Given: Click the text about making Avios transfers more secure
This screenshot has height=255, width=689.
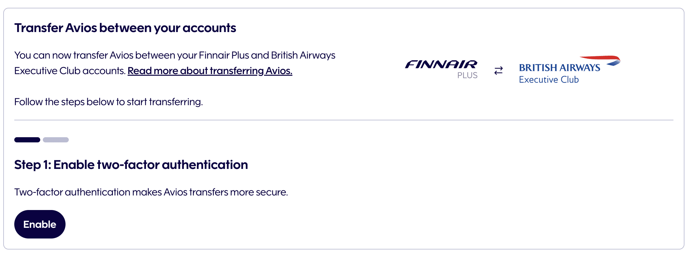Looking at the screenshot, I should 151,192.
